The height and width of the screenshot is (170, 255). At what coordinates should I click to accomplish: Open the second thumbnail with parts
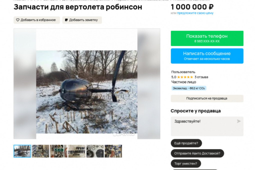click(x=40, y=151)
